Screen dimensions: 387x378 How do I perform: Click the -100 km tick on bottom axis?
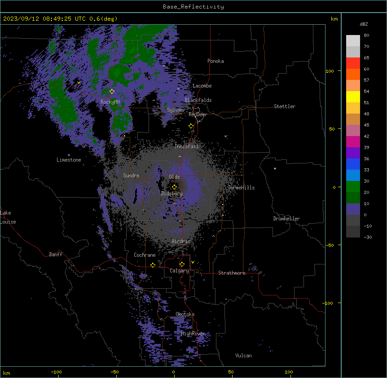pos(57,372)
